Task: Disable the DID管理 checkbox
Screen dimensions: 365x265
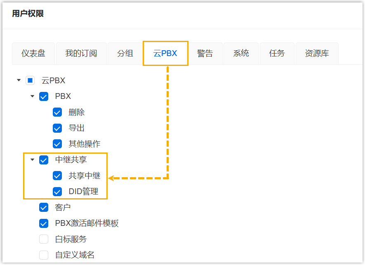Action: tap(57, 192)
